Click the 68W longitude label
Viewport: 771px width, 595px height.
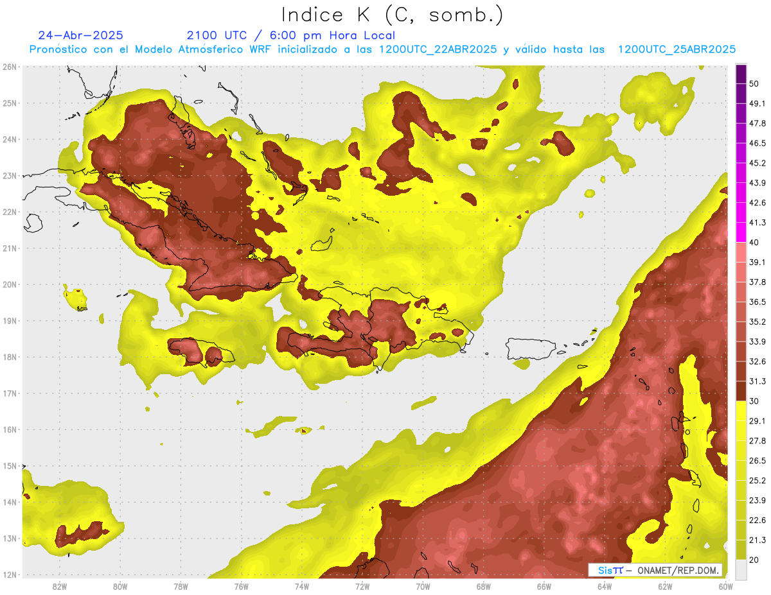tap(484, 587)
